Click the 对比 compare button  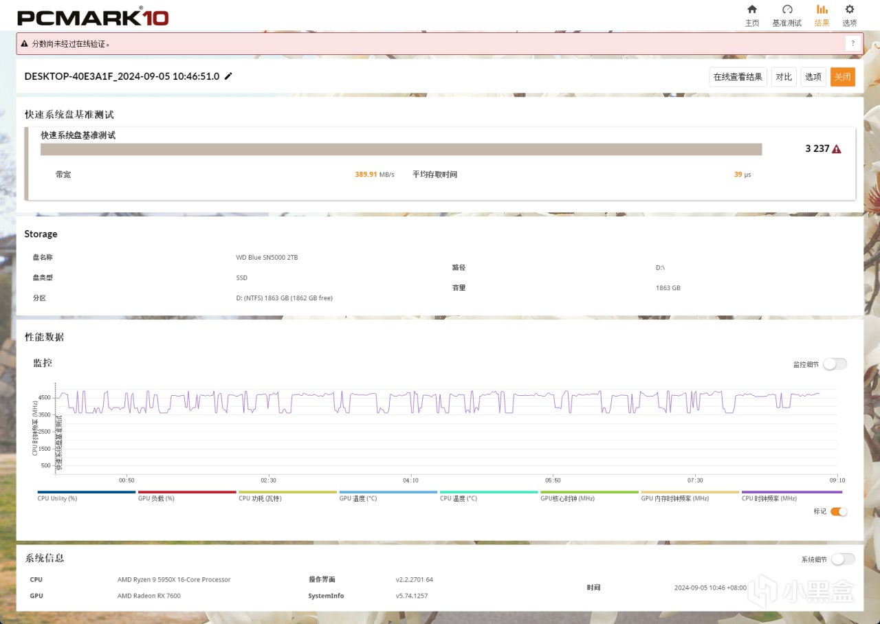click(x=784, y=77)
